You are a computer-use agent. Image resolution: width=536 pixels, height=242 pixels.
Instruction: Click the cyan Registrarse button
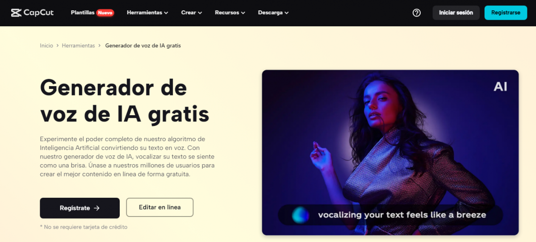pos(506,13)
